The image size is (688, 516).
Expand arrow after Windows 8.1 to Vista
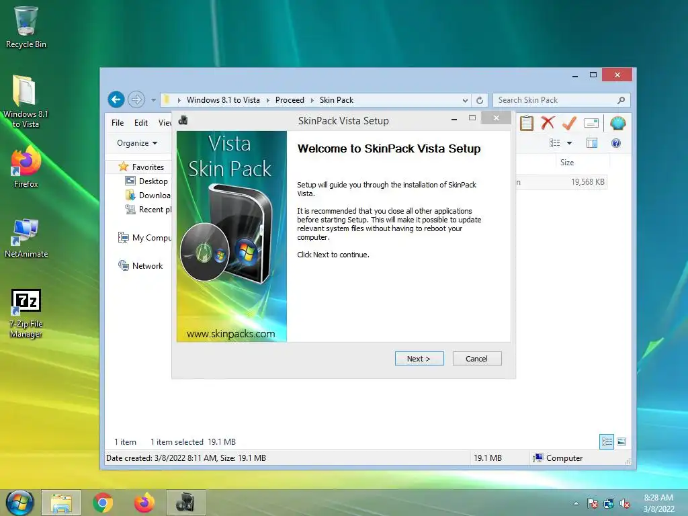click(267, 101)
